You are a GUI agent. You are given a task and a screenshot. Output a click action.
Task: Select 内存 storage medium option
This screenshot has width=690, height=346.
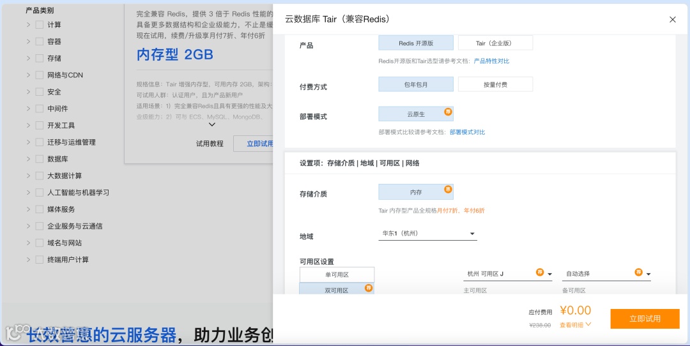[x=416, y=192]
